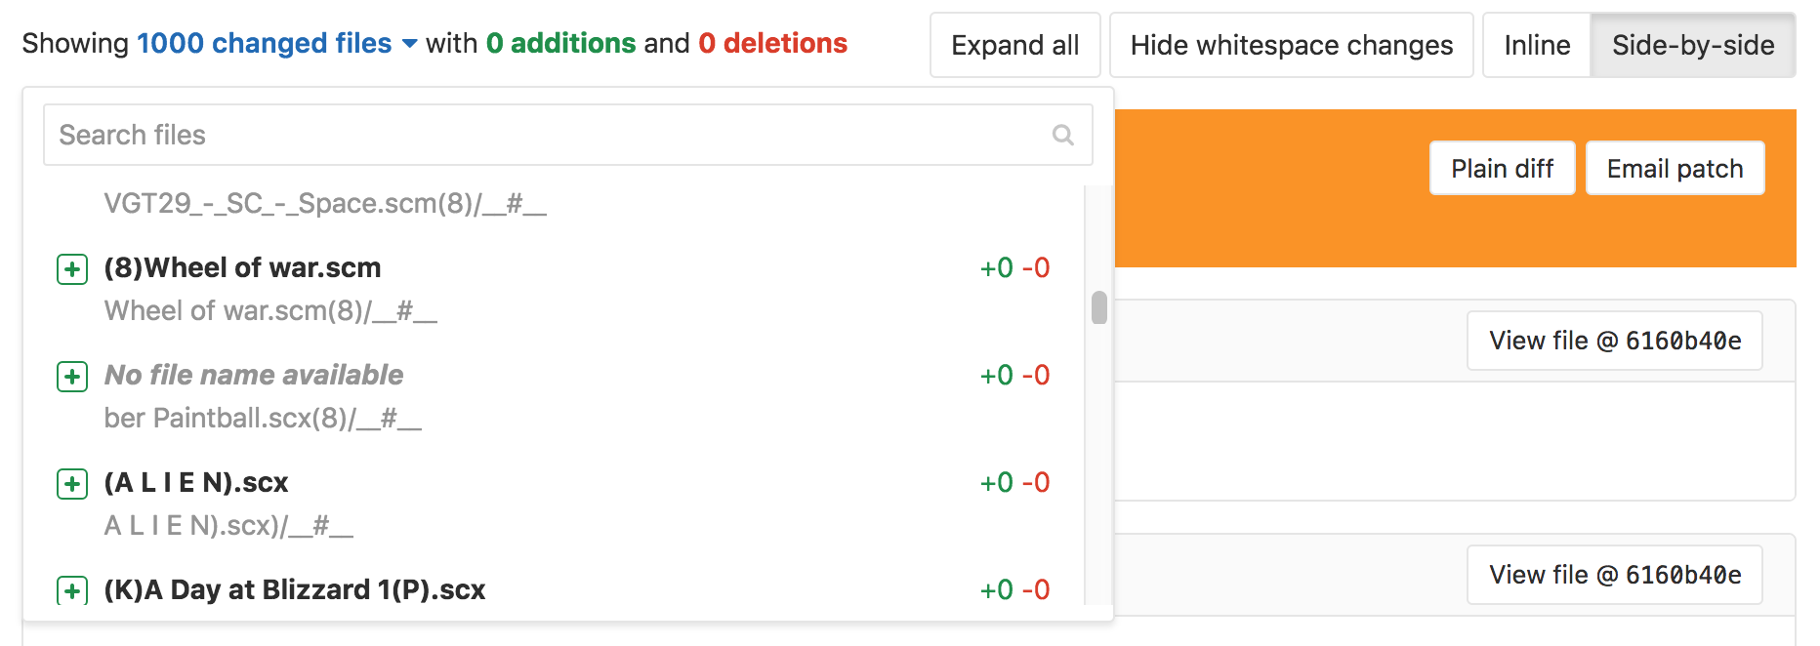Open the Plain diff button
The image size is (1820, 646).
pyautogui.click(x=1502, y=169)
